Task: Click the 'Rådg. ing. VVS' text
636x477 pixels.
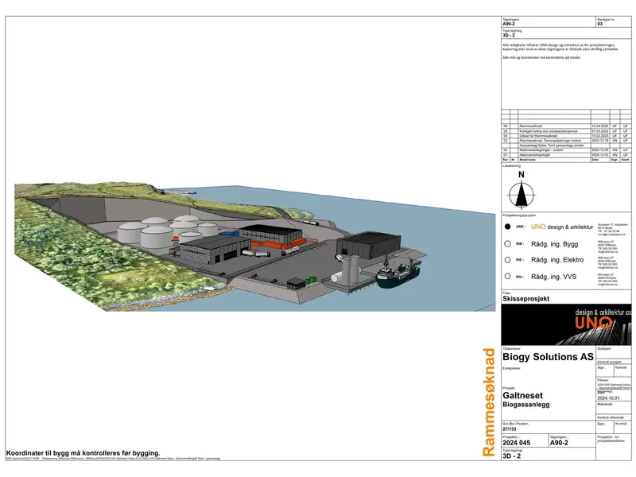Action: pos(553,277)
